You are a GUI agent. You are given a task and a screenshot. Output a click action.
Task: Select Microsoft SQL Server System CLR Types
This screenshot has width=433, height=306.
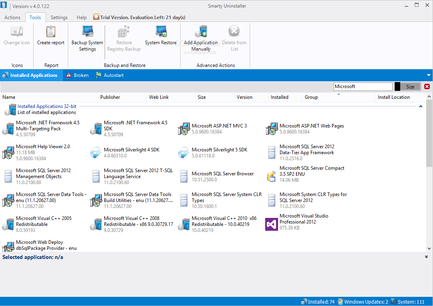pos(220,200)
